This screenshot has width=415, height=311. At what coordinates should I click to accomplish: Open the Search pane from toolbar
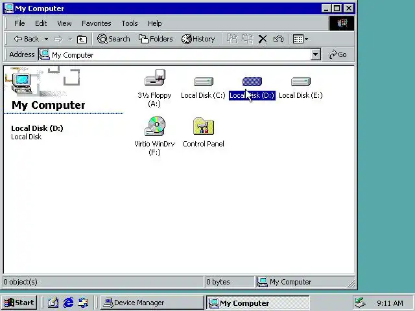click(113, 39)
